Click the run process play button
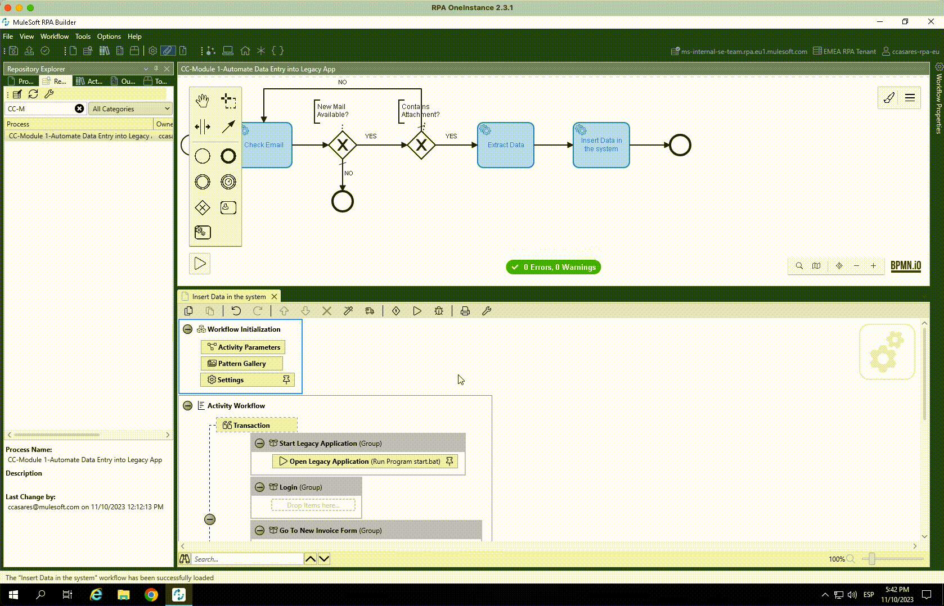 coord(200,264)
